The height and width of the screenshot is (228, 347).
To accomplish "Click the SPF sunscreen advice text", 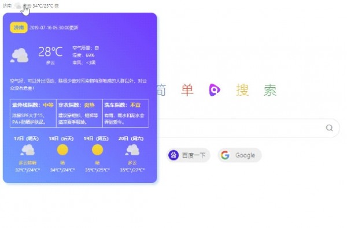I will 29,119.
